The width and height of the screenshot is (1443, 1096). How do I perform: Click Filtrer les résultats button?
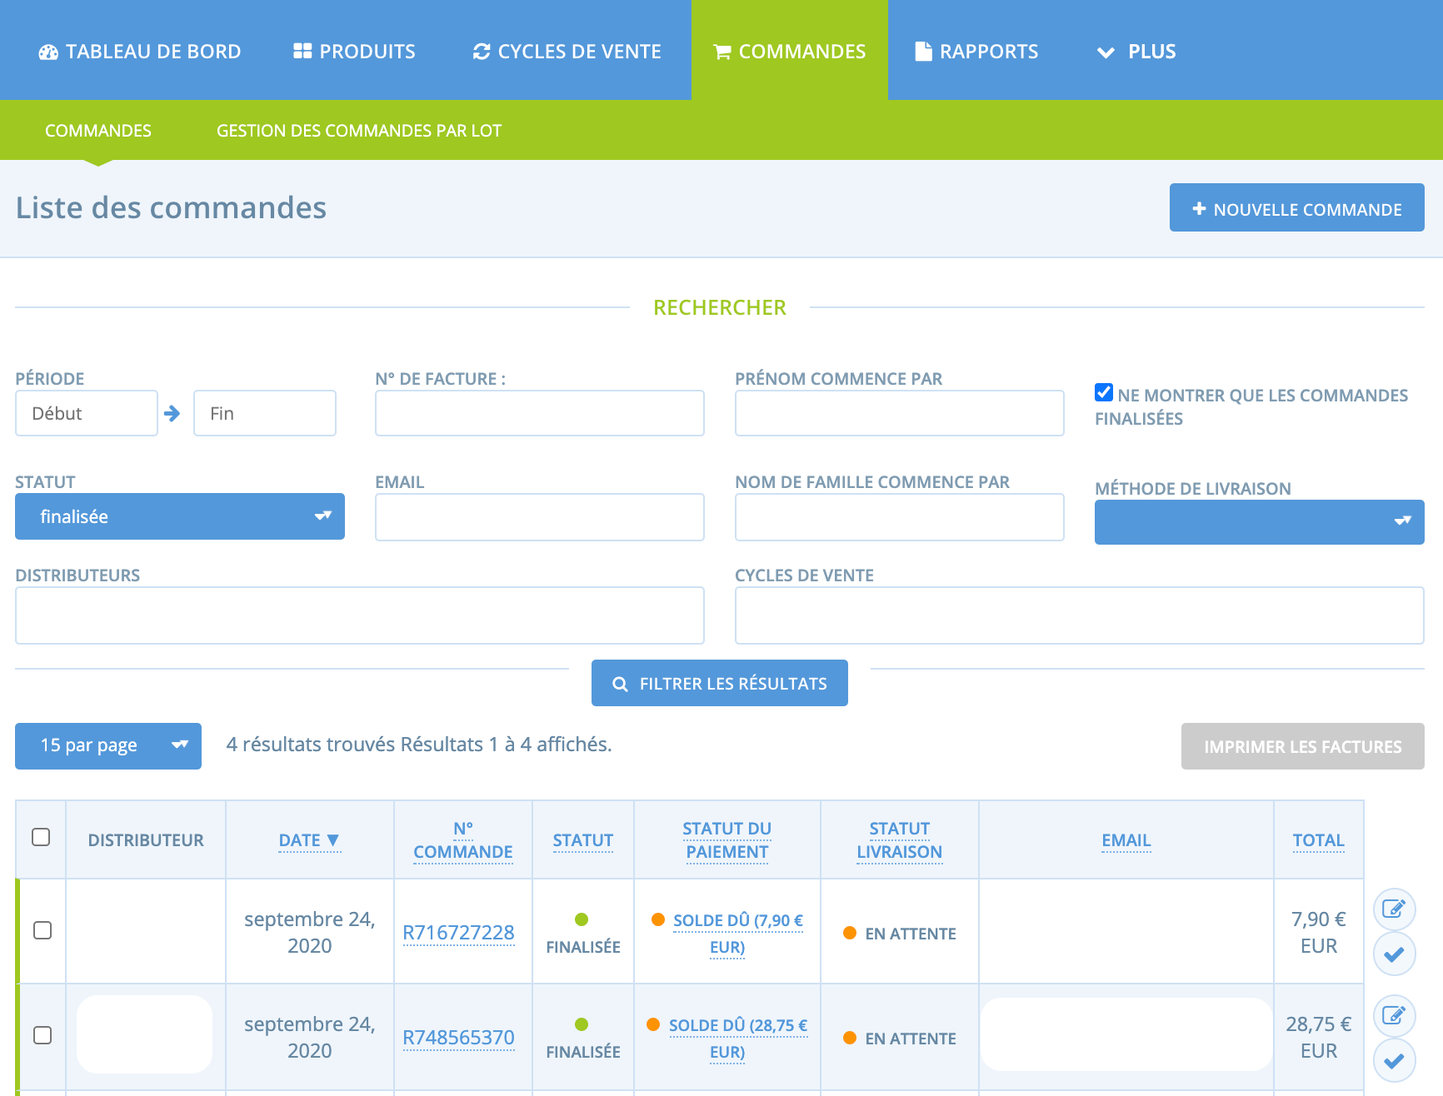click(720, 683)
